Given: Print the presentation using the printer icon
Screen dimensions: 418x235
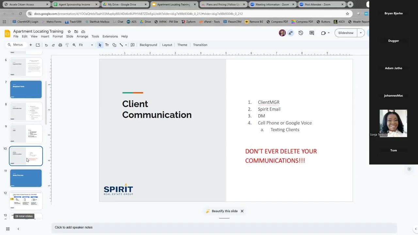Looking at the screenshot, I should 60,45.
